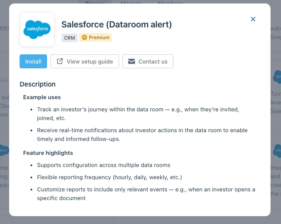Switch to the Browse tab behind dialog
This screenshot has height=224, width=281.
click(x=95, y=2)
